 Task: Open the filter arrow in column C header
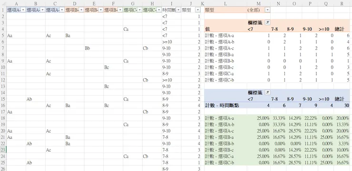pos(62,10)
